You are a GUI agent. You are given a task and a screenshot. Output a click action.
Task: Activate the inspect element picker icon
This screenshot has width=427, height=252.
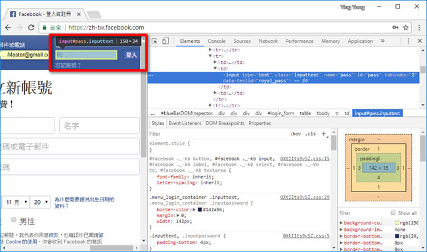point(154,41)
